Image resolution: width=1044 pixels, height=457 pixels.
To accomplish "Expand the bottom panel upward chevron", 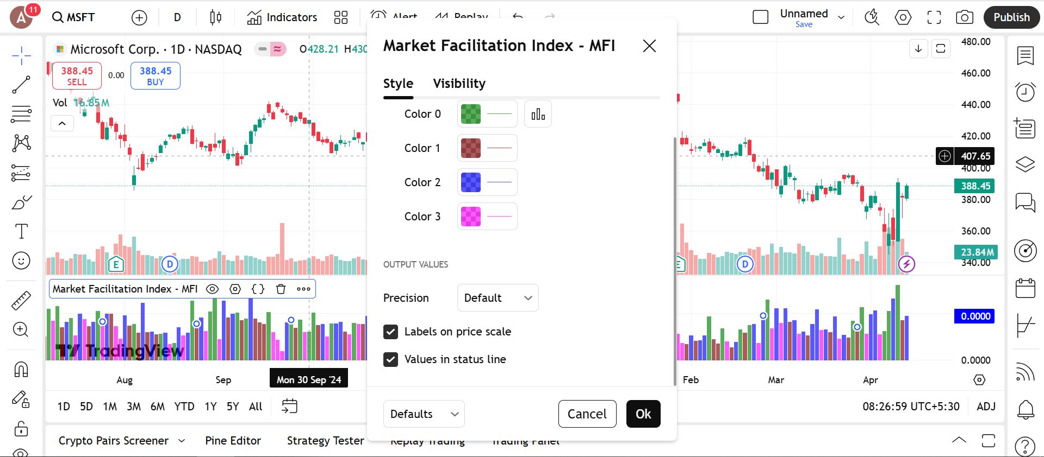I will click(x=959, y=440).
